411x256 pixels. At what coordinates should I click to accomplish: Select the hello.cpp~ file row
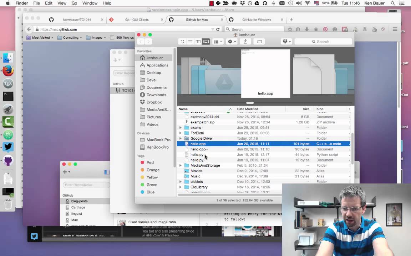coord(264,149)
